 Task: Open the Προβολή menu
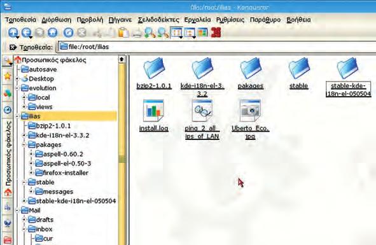click(90, 20)
